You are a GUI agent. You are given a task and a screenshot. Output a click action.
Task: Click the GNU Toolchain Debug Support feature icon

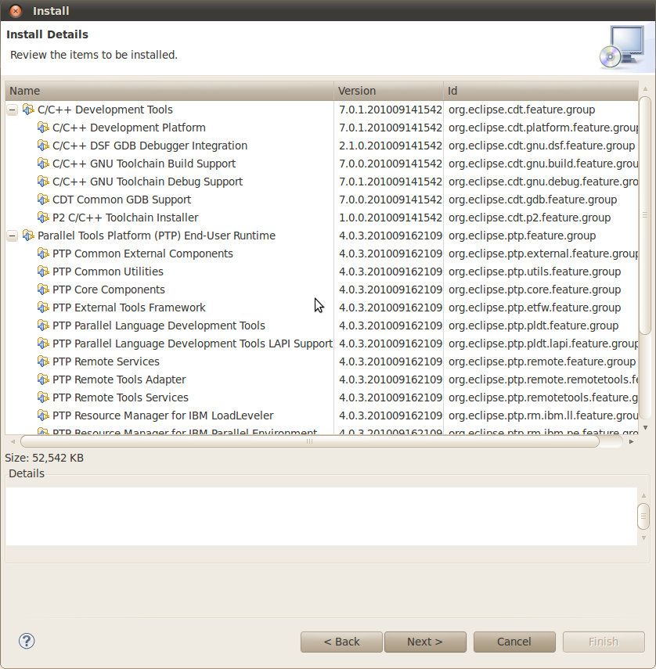pyautogui.click(x=43, y=182)
